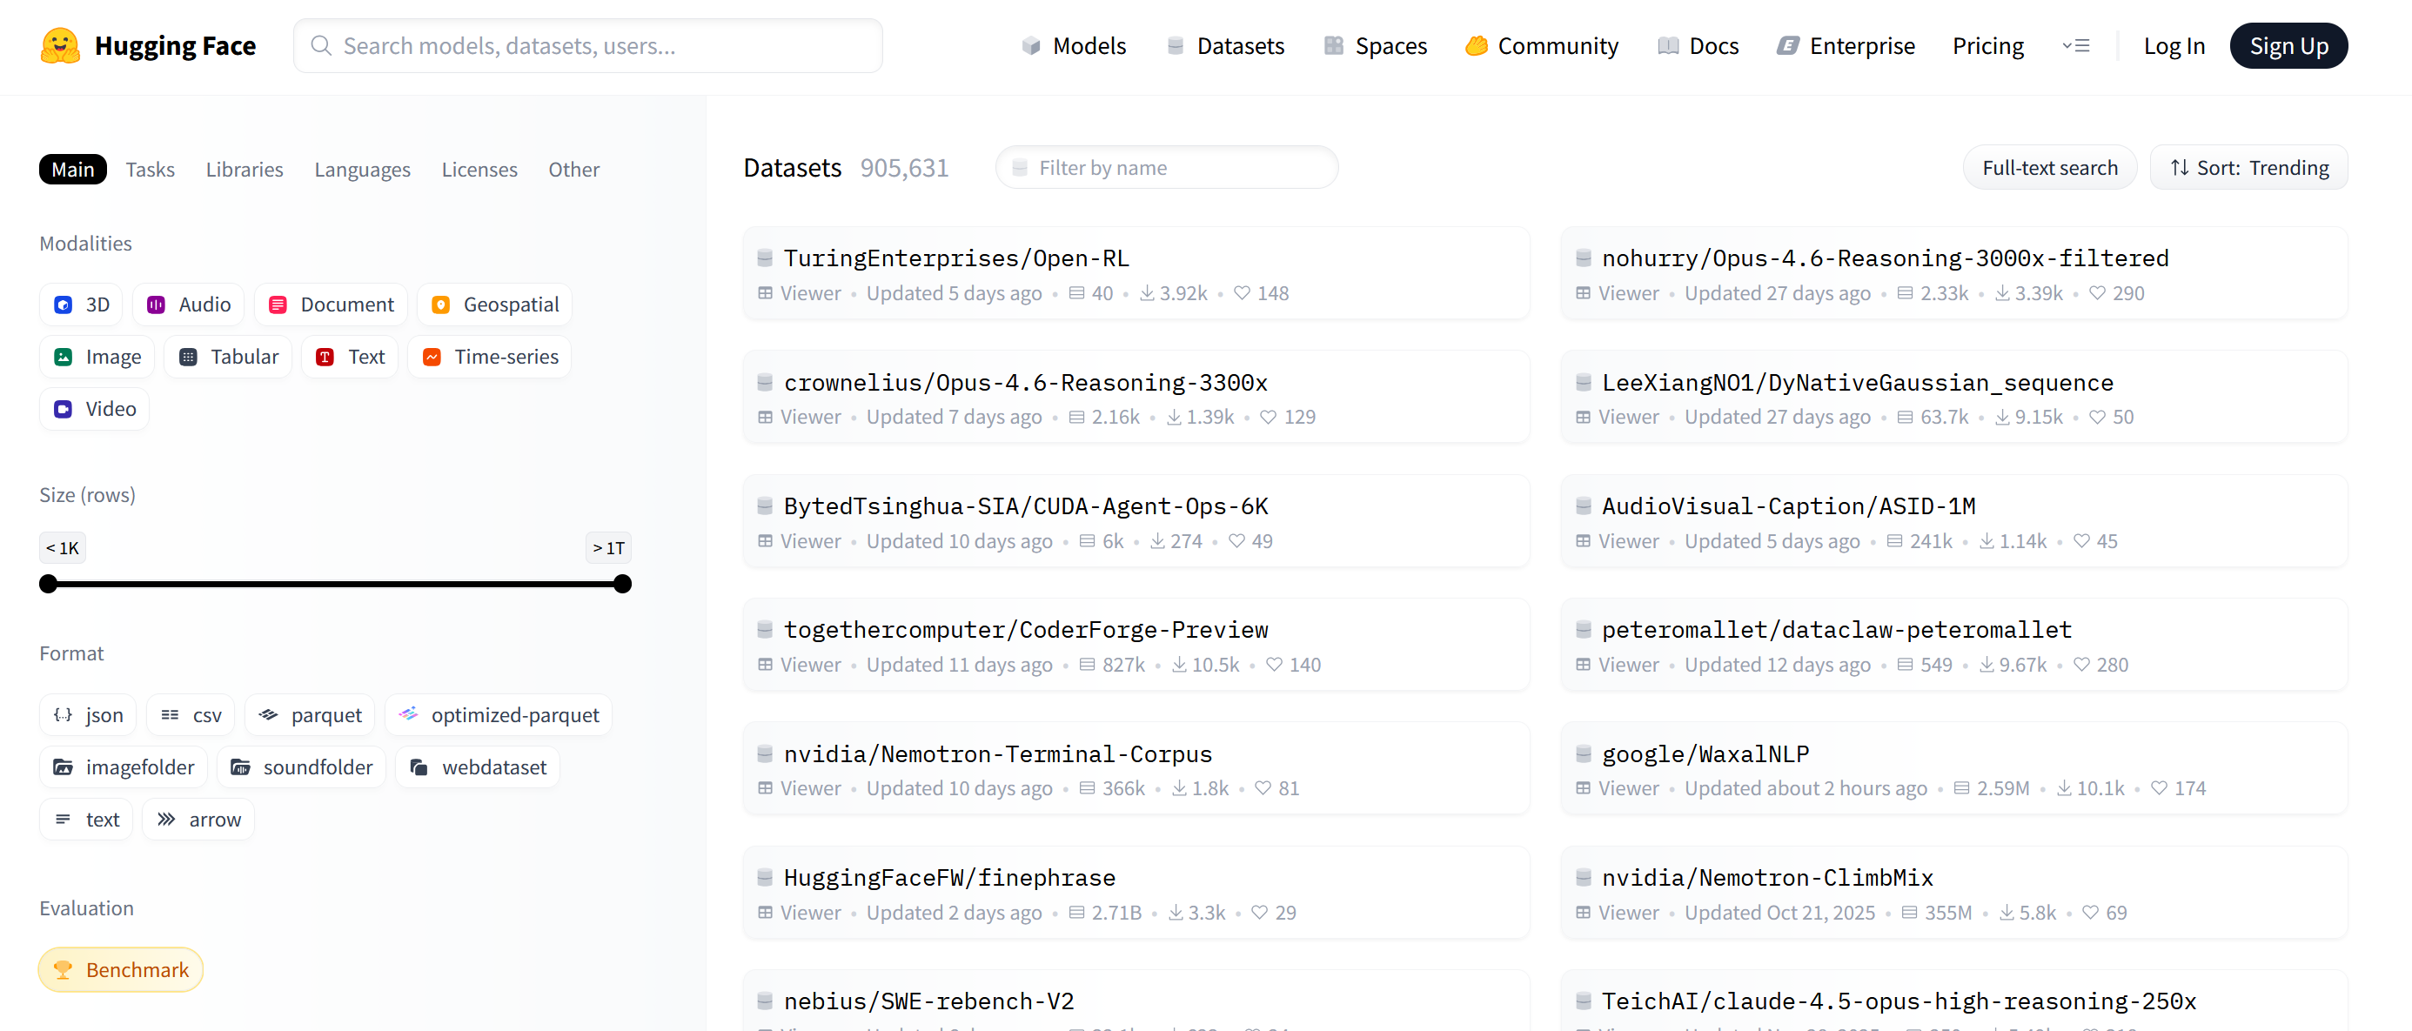Click the Log In link
This screenshot has height=1031, width=2412.
(2174, 46)
